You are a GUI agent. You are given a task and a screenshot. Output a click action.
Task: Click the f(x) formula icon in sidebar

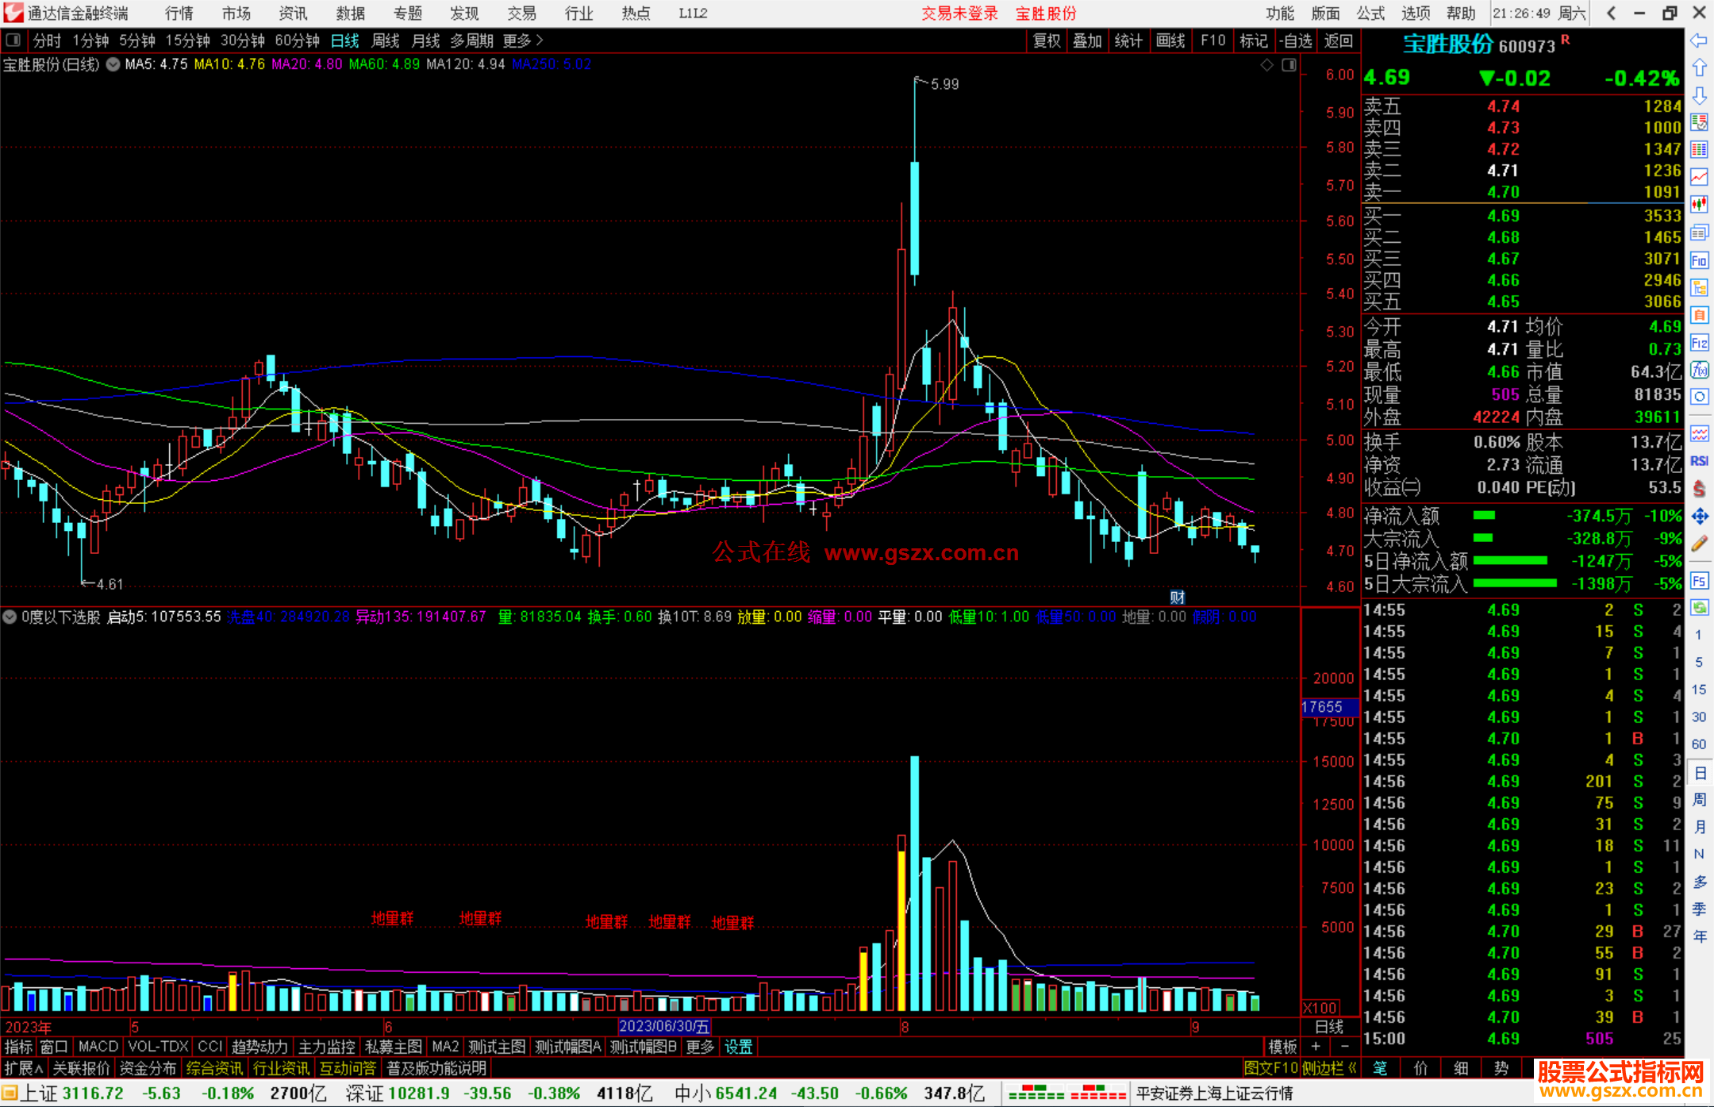[x=1699, y=370]
